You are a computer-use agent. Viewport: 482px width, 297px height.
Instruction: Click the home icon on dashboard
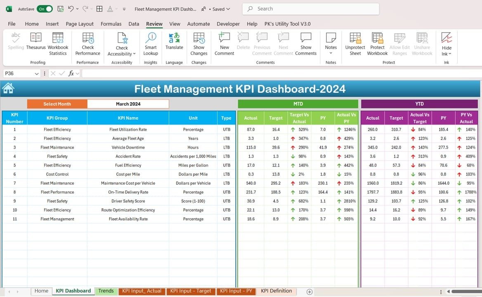click(x=8, y=88)
